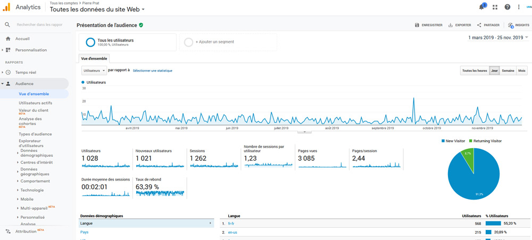Select the Jour granularity
Image resolution: width=532 pixels, height=240 pixels.
494,71
